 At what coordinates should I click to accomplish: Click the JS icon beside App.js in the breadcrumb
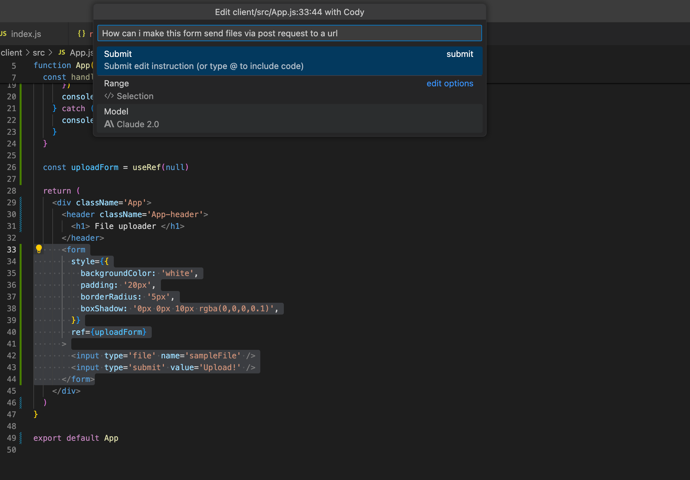click(x=62, y=53)
